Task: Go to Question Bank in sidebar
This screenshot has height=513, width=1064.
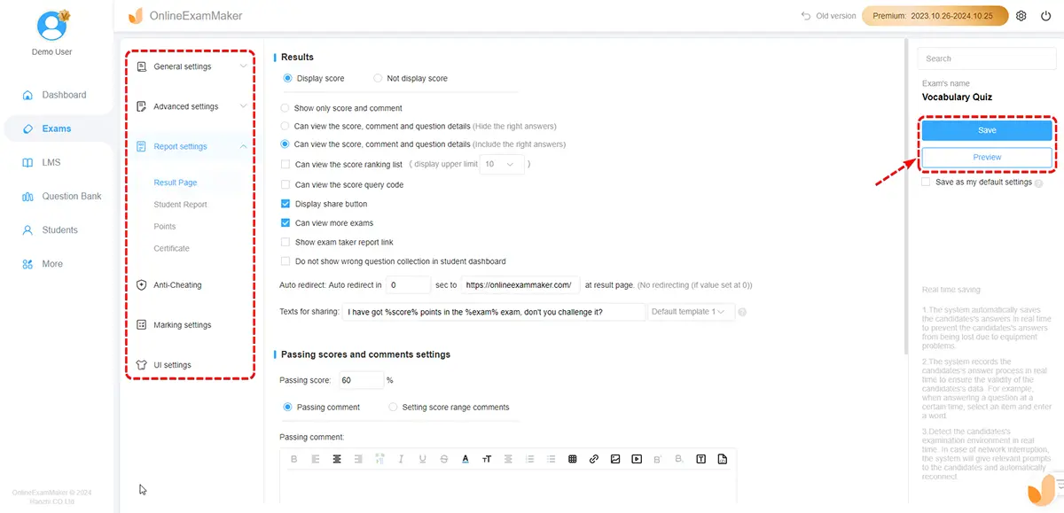Action: pos(71,197)
